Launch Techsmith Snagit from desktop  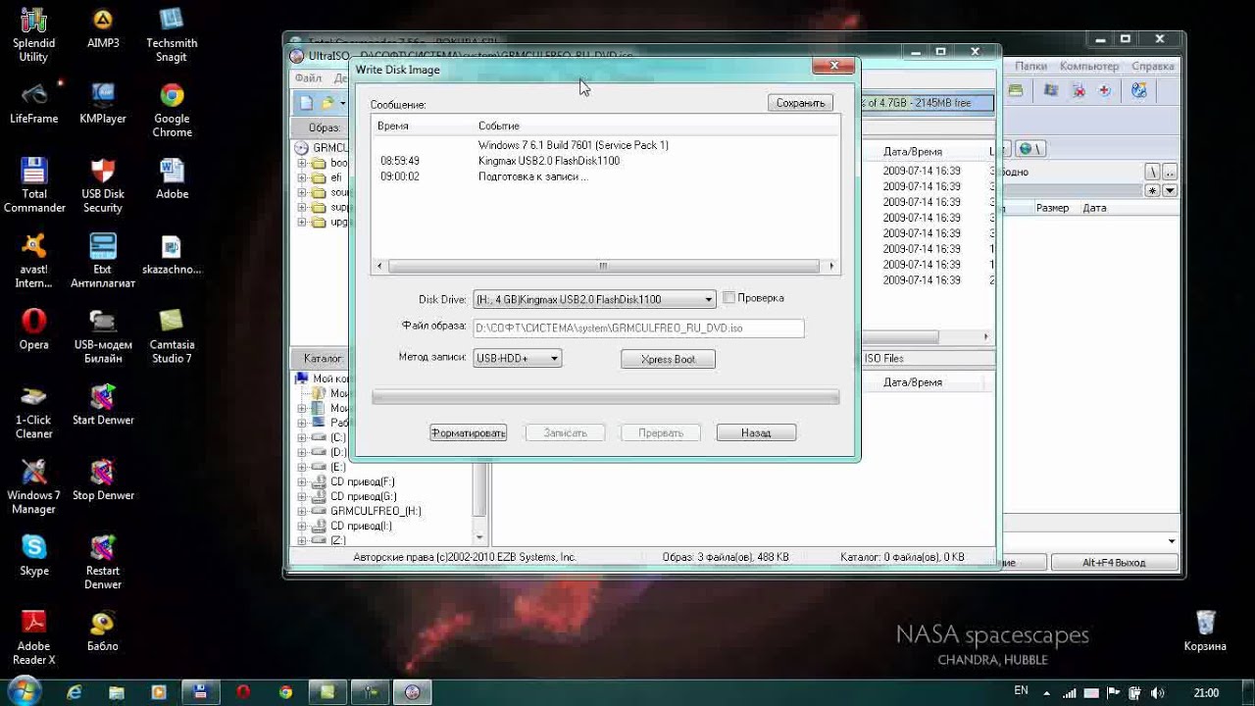click(x=172, y=35)
